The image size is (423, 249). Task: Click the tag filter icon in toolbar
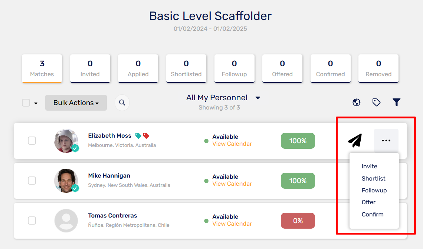pyautogui.click(x=376, y=102)
